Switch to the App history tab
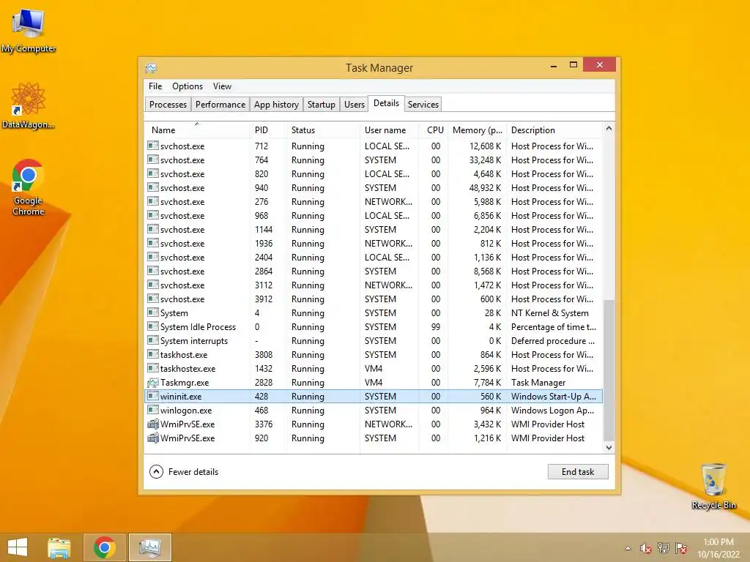The width and height of the screenshot is (750, 562). 276,104
